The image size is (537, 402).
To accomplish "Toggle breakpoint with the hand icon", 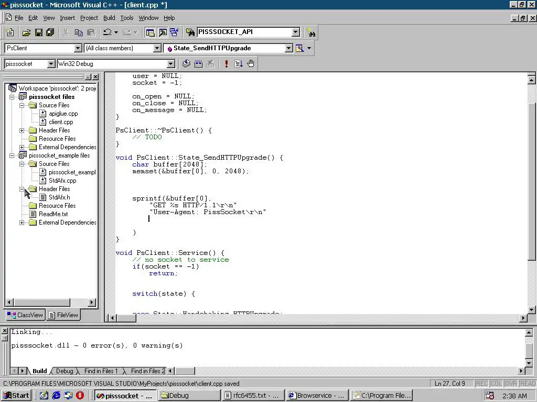I will (x=251, y=63).
